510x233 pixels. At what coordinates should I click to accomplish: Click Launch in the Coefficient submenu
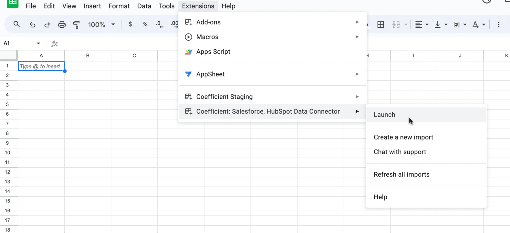tap(426, 115)
